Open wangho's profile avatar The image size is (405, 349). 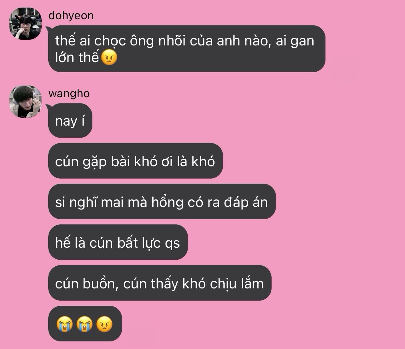click(26, 102)
